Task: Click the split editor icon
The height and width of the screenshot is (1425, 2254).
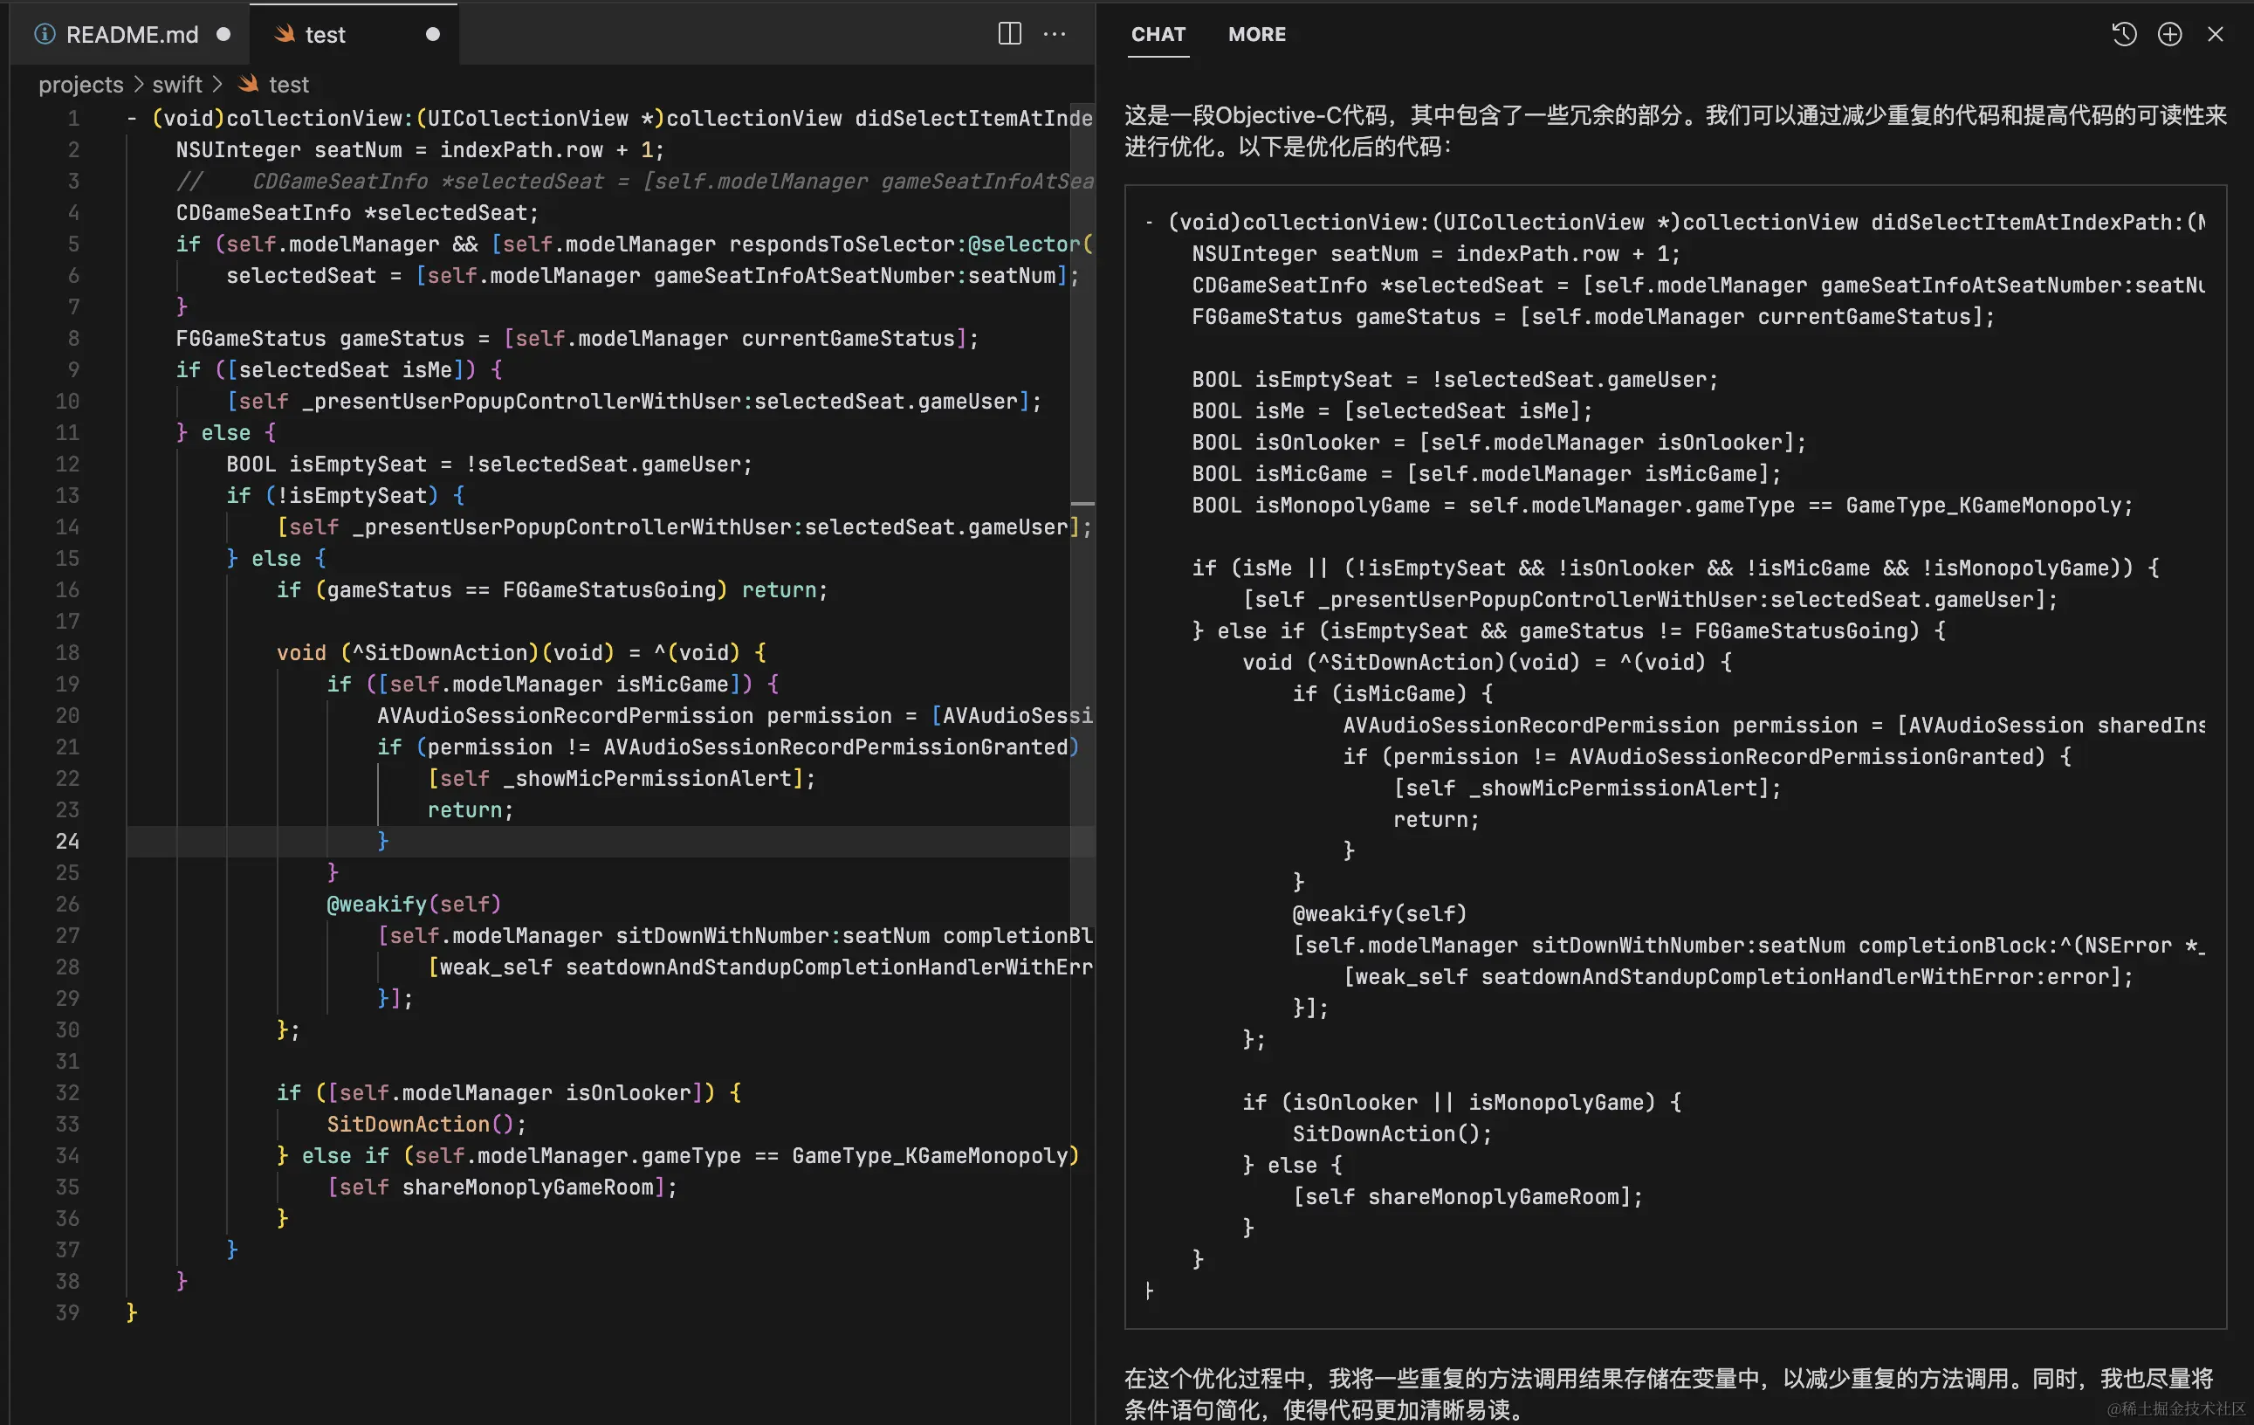Action: [1009, 34]
